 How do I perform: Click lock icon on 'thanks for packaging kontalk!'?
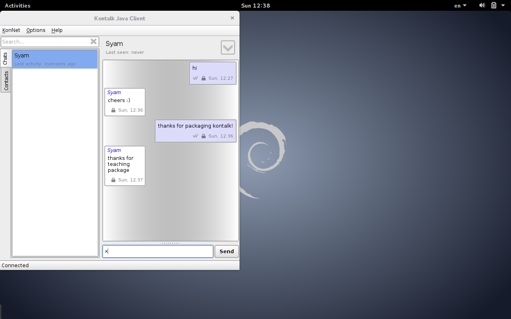204,136
